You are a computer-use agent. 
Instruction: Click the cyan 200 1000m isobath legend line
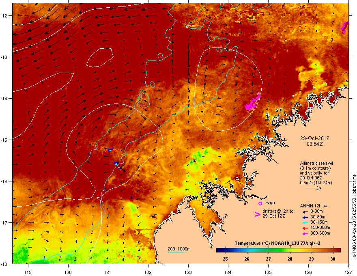(176, 252)
